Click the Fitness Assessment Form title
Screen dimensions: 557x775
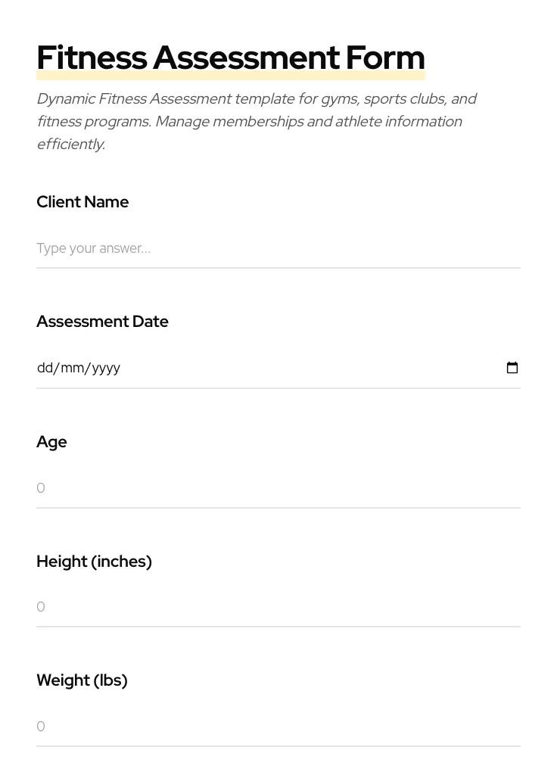point(231,57)
